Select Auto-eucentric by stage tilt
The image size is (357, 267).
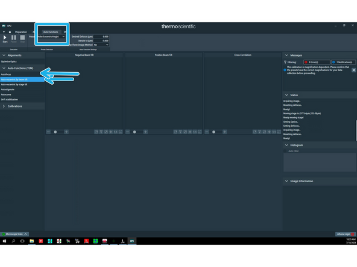(x=22, y=84)
